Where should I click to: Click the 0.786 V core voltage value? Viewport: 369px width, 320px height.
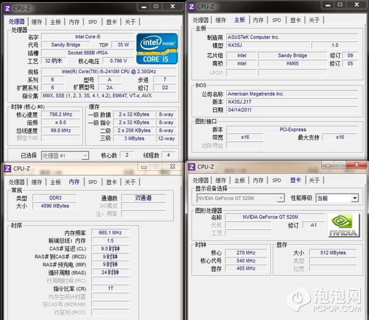click(x=118, y=61)
